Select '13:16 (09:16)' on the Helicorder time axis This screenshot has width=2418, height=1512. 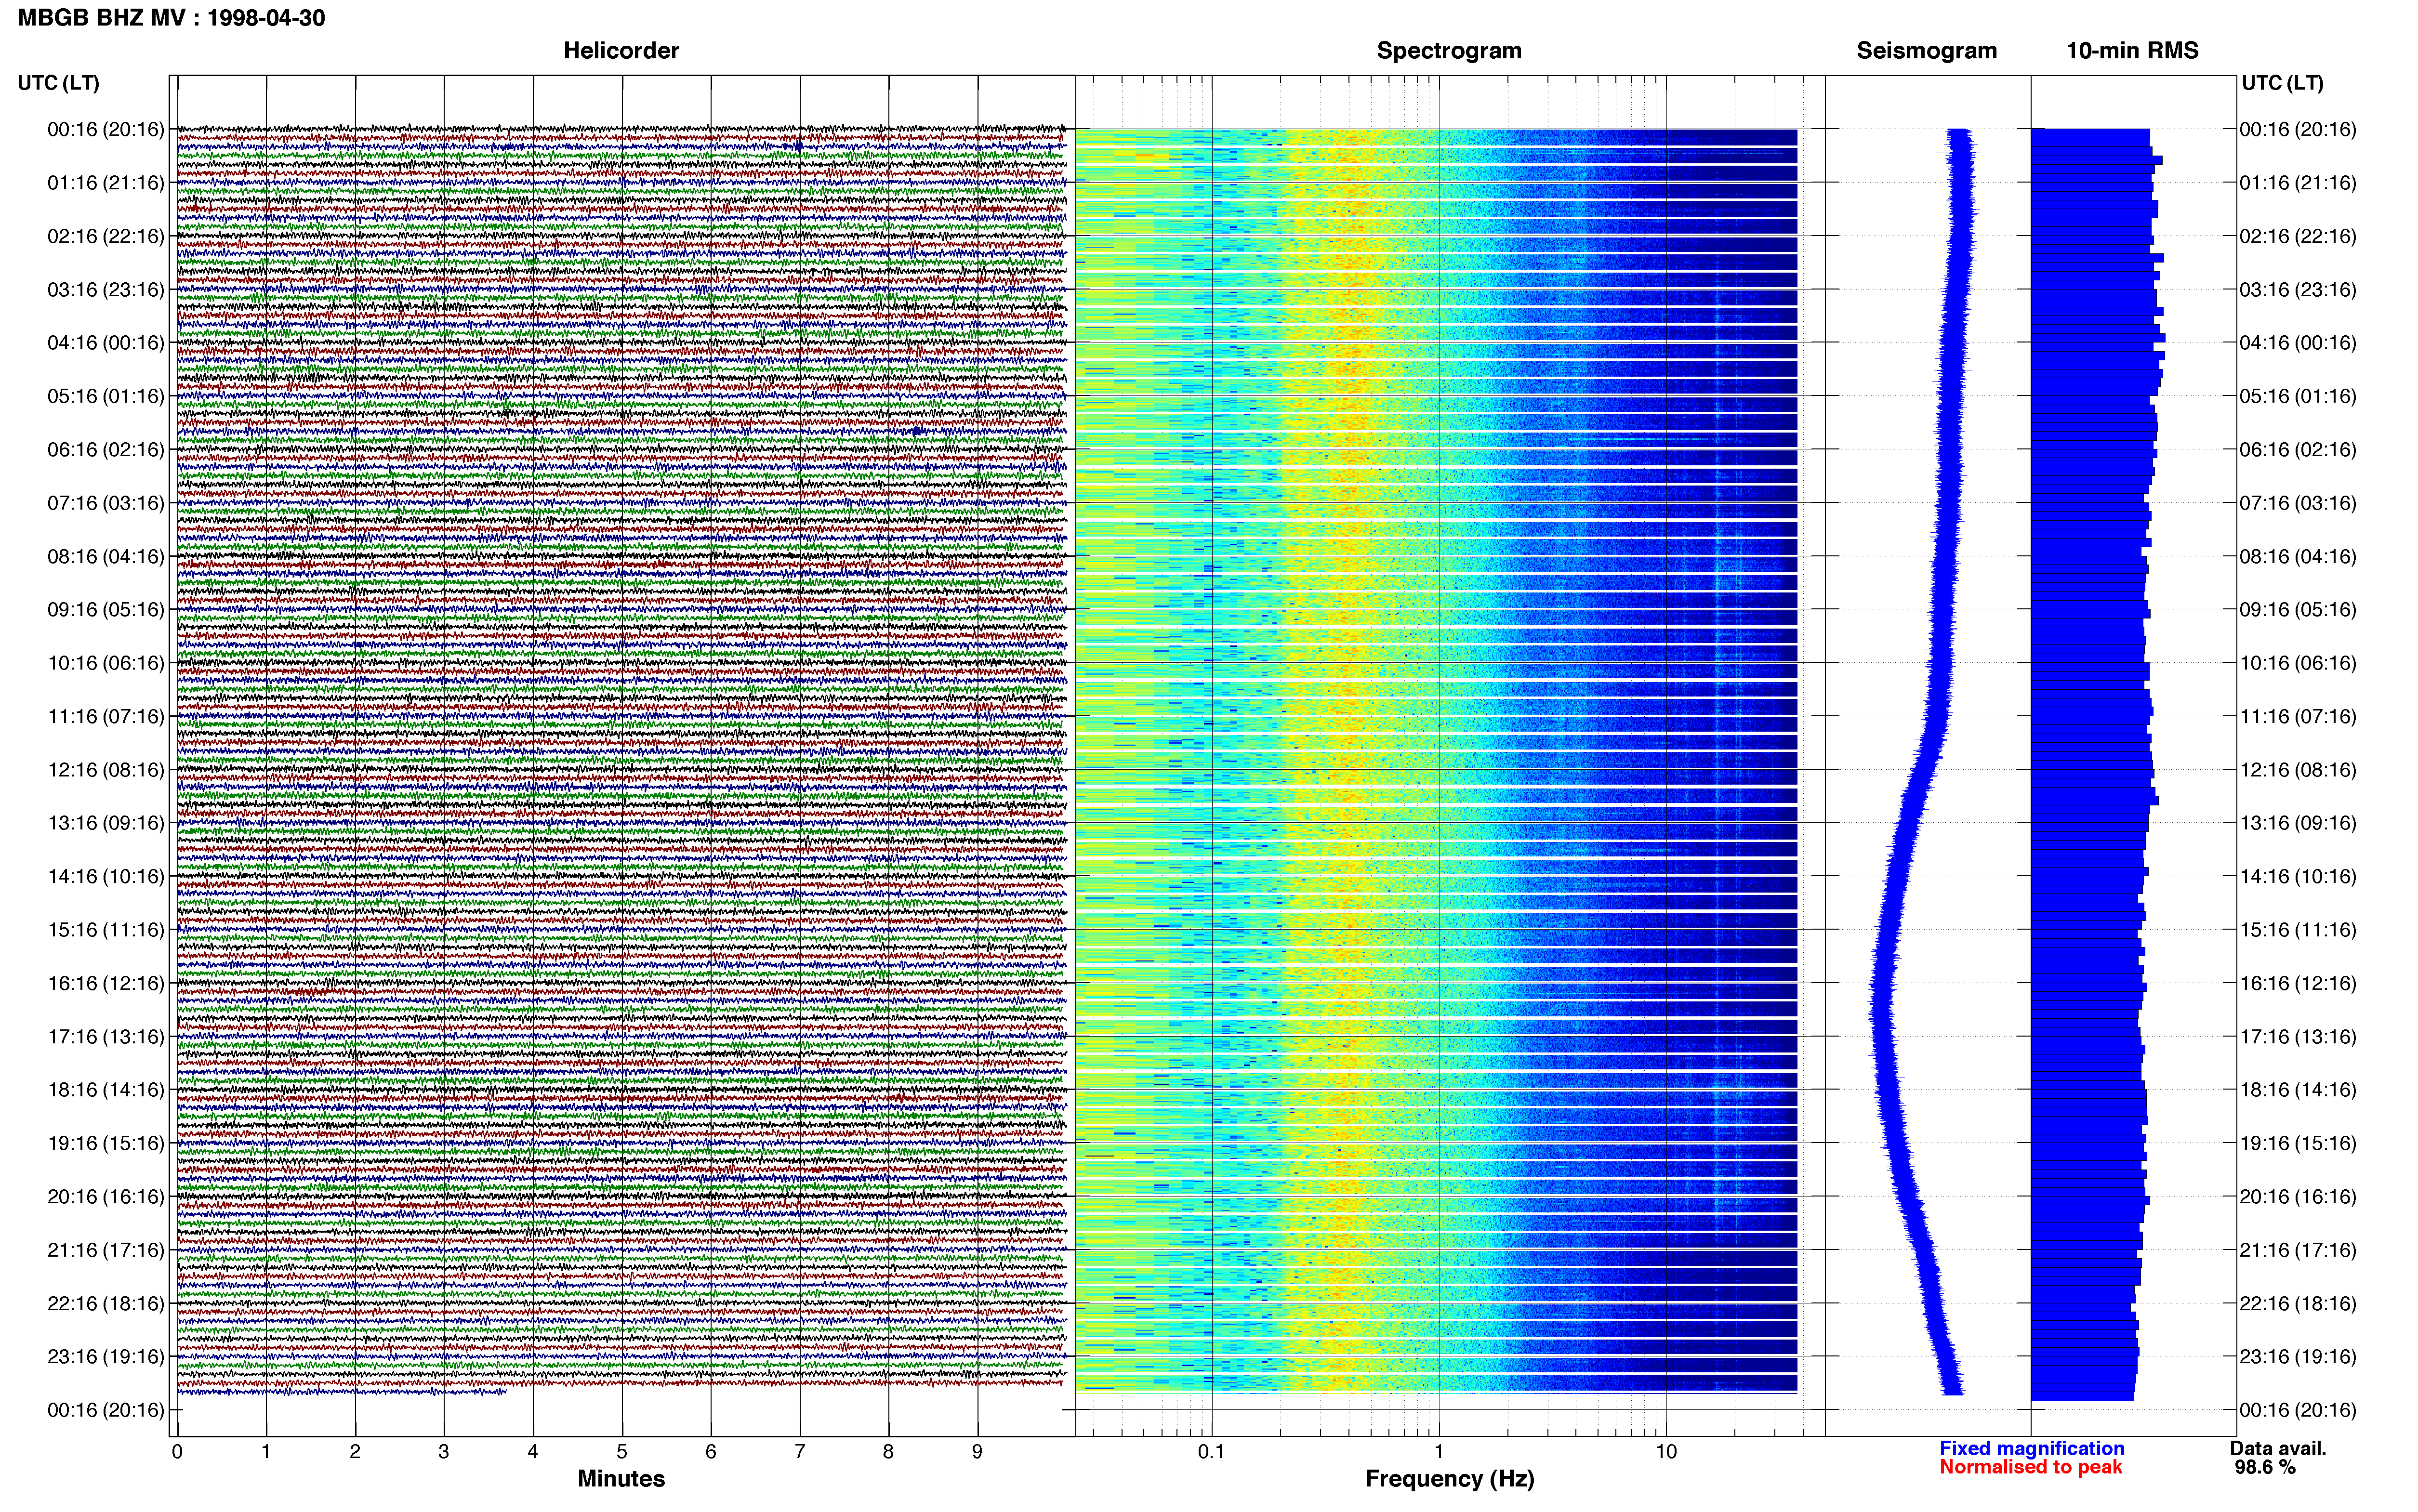[x=106, y=823]
